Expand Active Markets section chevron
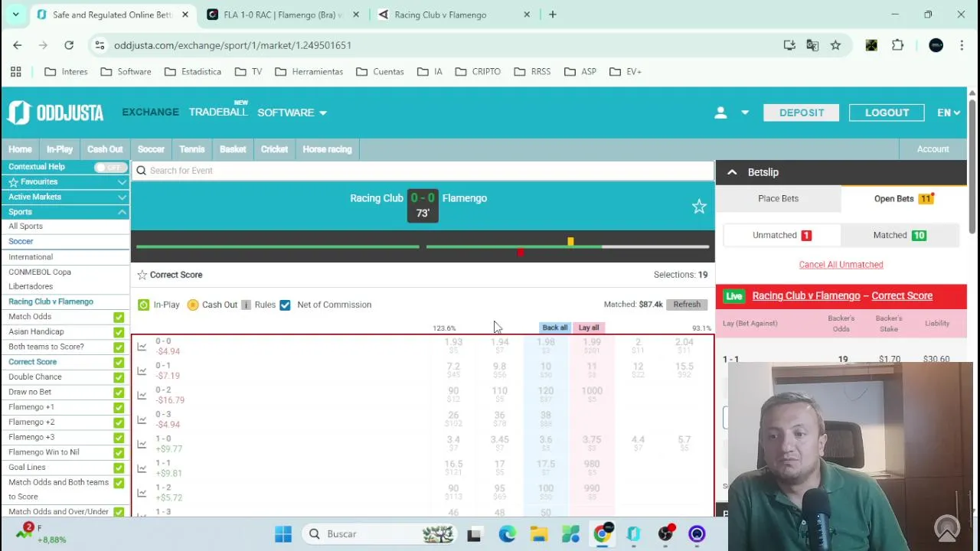Image resolution: width=980 pixels, height=551 pixels. pos(122,197)
